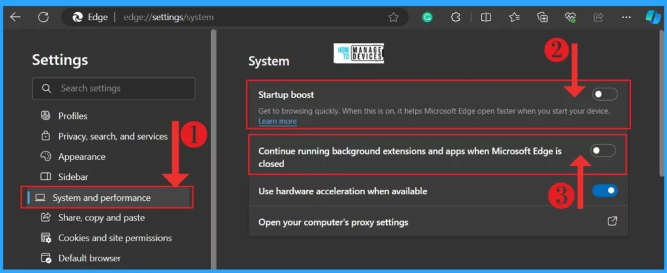Click the Learn more link
The width and height of the screenshot is (667, 273).
coord(277,122)
